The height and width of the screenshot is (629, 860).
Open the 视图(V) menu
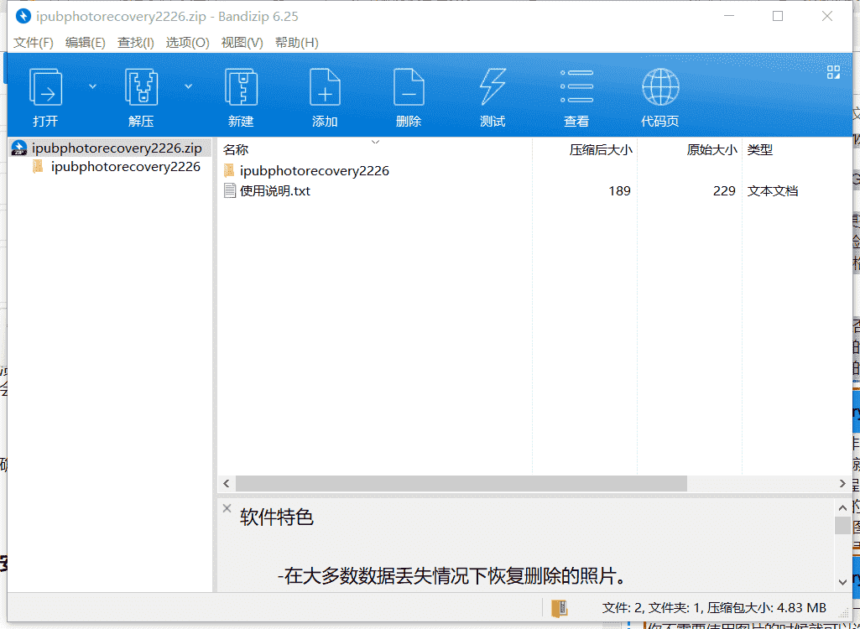[242, 43]
